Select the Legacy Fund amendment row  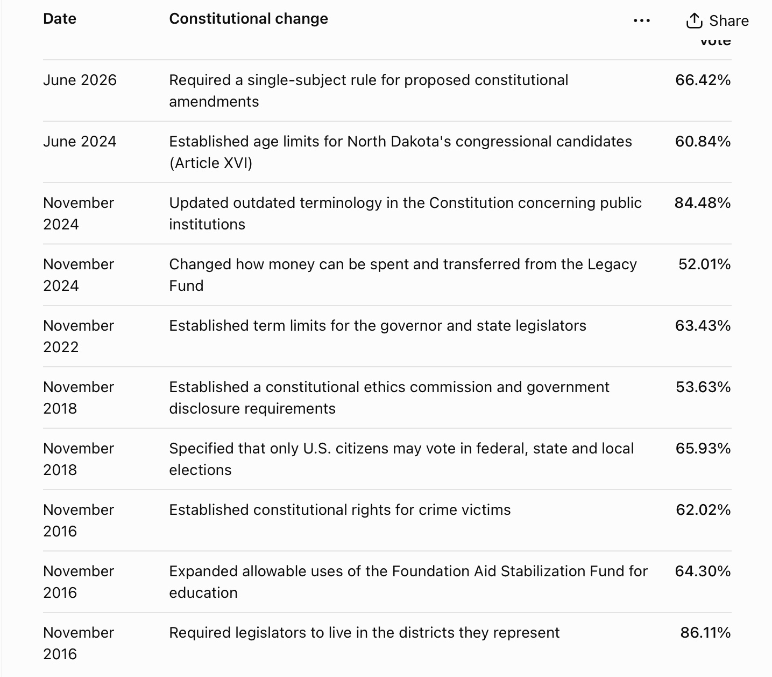pos(387,275)
